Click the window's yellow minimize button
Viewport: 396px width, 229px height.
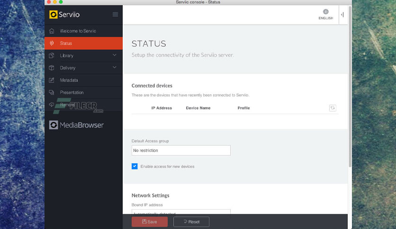(55, 2)
